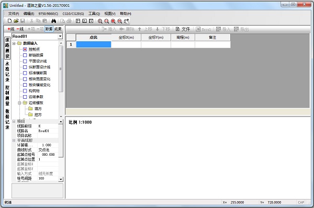Toggle the left panel layout icon
Screen dimensions: 314x208
point(78,21)
